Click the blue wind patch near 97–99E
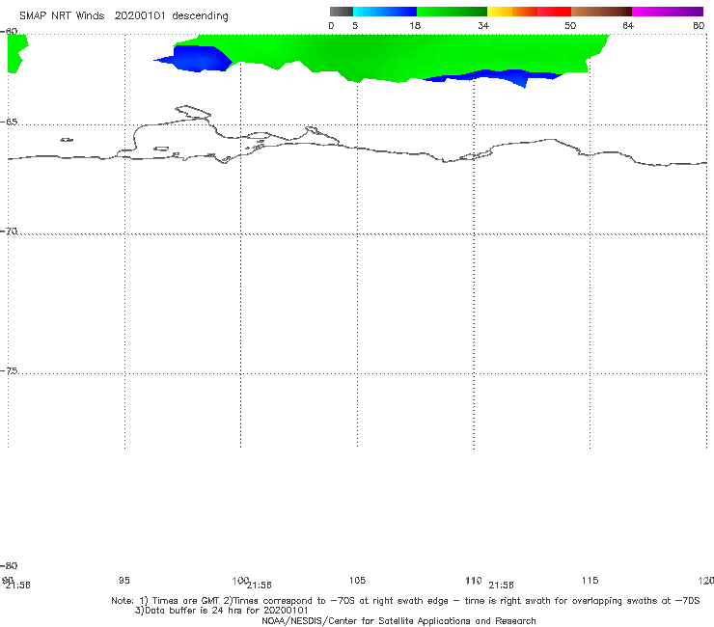The image size is (714, 627). 198,59
